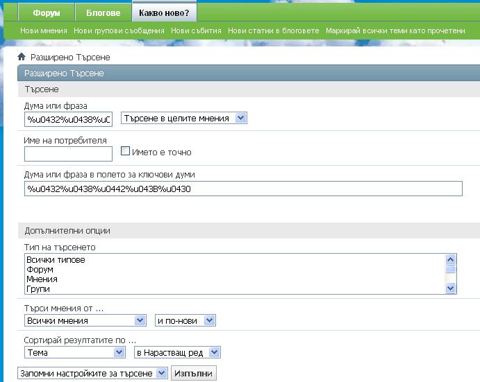This screenshot has height=382, width=480.
Task: Enable the Името е точно checkbox
Action: pyautogui.click(x=126, y=151)
